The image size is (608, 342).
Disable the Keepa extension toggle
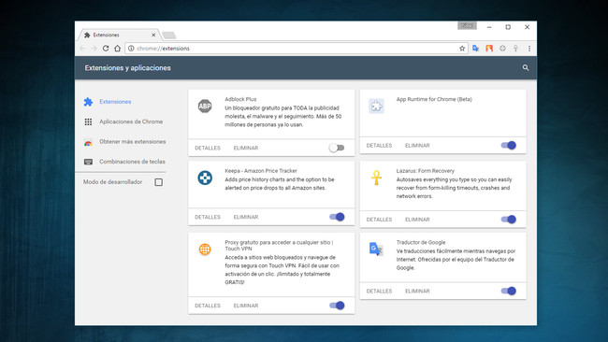(337, 217)
